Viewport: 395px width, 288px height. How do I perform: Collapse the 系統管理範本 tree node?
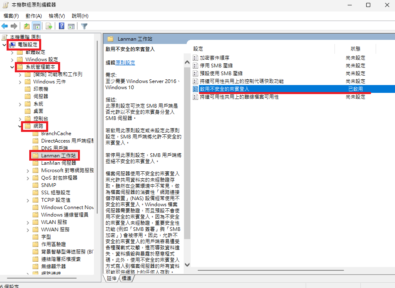pos(12,67)
